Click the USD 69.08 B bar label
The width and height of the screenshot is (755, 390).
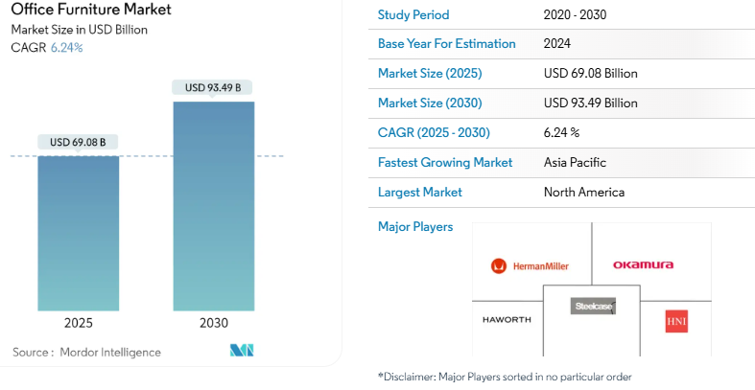click(x=78, y=143)
